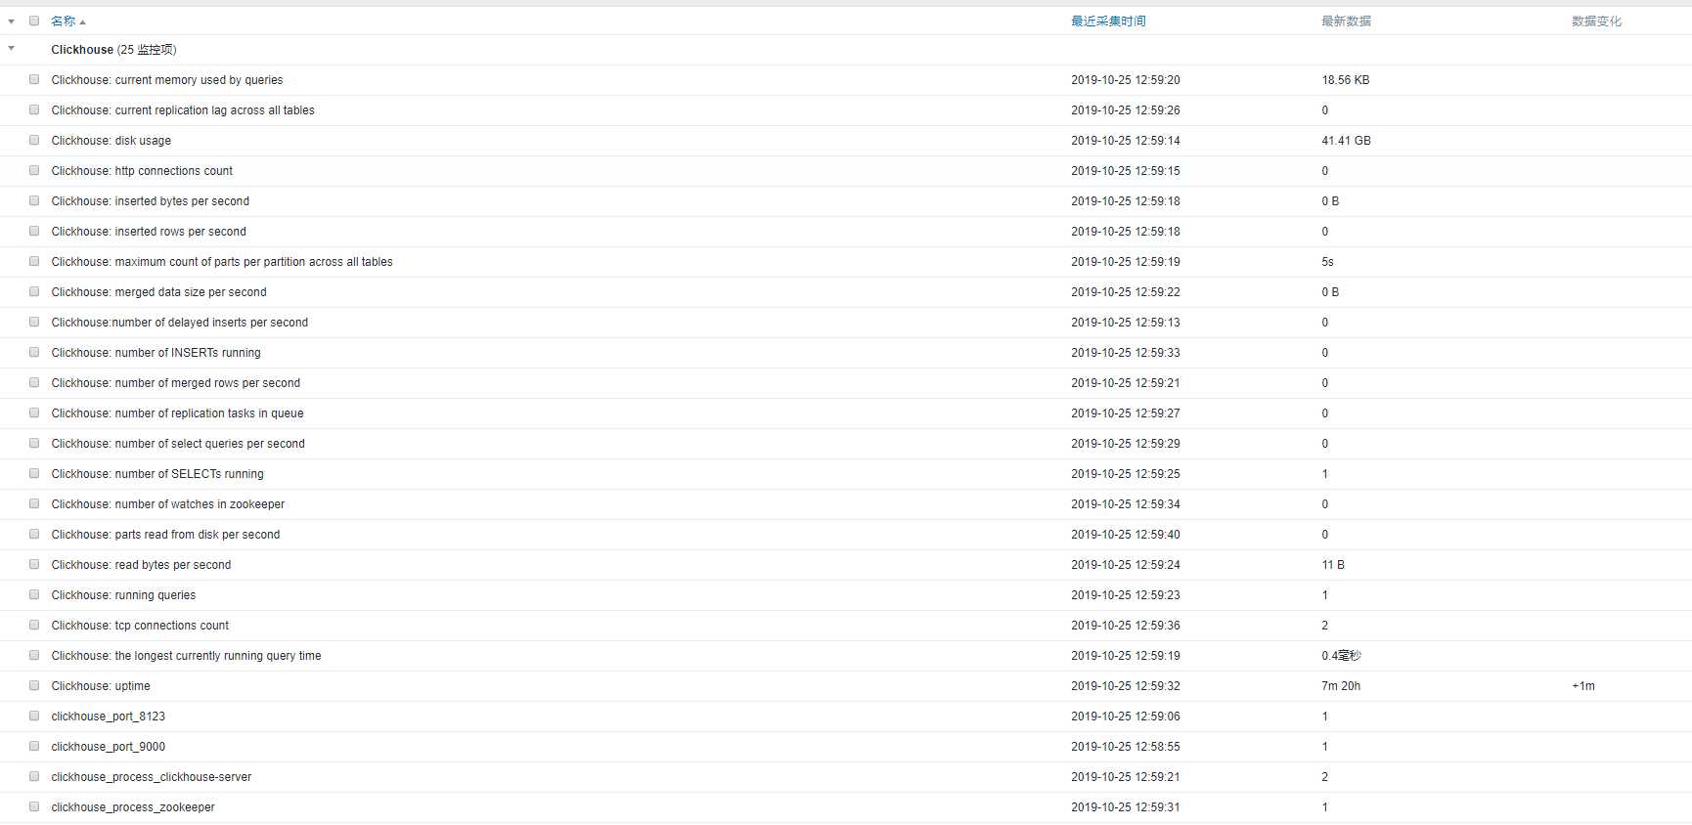The width and height of the screenshot is (1692, 825).
Task: Tick 'tcp connections count' checkbox
Action: [34, 625]
